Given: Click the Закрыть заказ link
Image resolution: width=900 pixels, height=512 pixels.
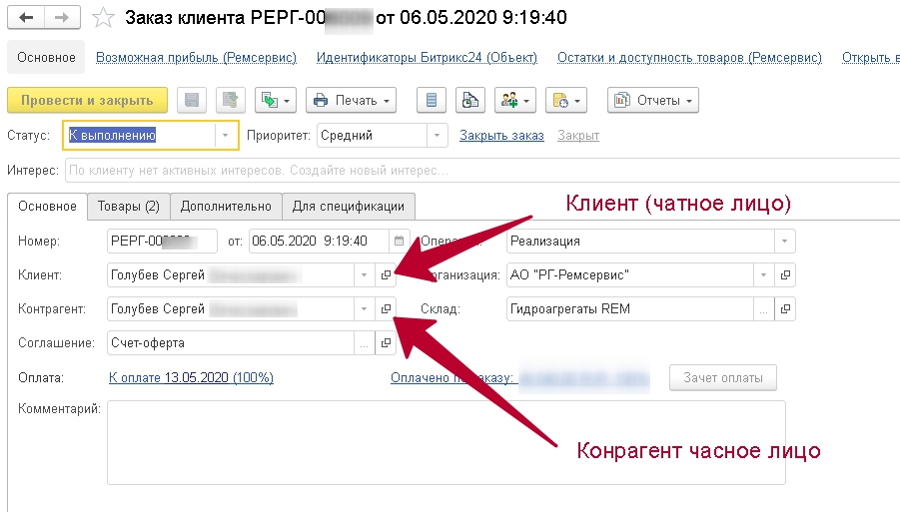Looking at the screenshot, I should pos(501,136).
